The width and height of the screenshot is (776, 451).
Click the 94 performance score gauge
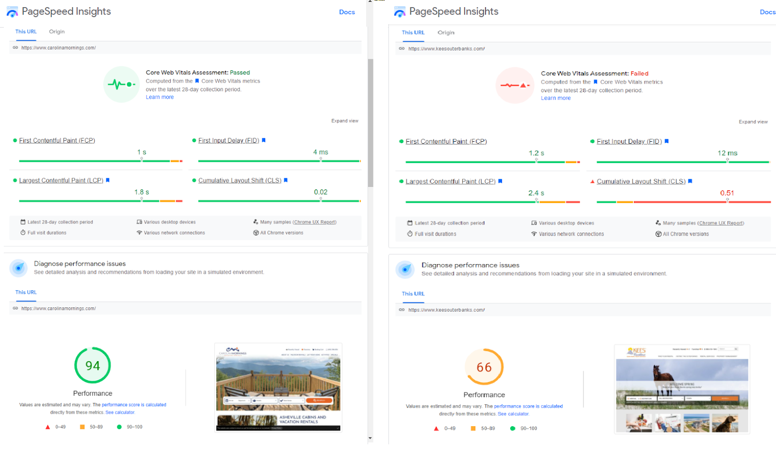click(93, 365)
